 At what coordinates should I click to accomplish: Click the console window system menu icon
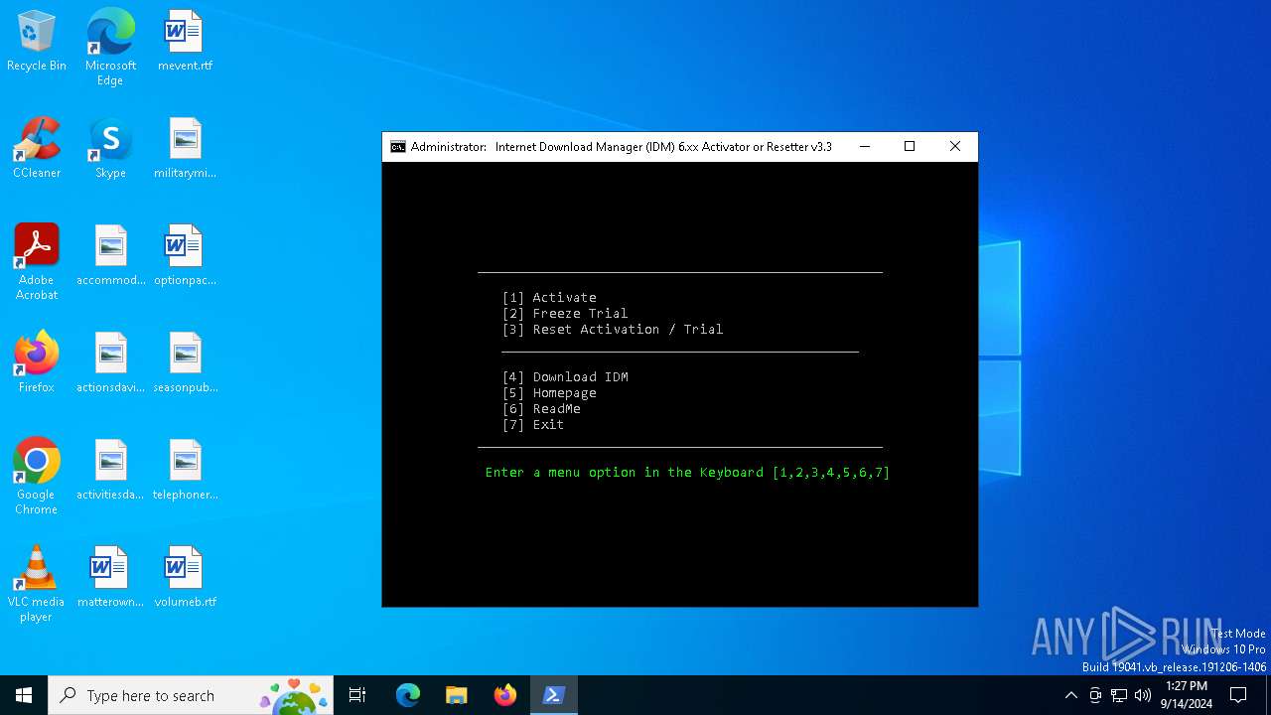point(398,147)
